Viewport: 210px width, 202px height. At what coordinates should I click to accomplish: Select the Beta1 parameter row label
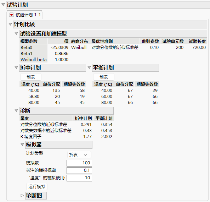click(x=27, y=53)
